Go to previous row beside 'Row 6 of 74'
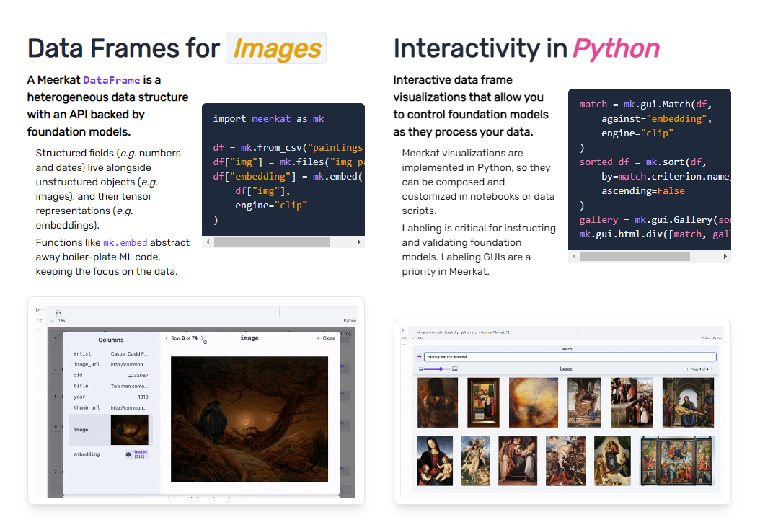Viewport: 760px width, 525px height. tap(167, 338)
